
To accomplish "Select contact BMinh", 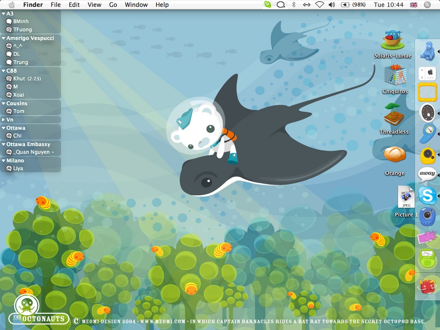I will pyautogui.click(x=31, y=21).
